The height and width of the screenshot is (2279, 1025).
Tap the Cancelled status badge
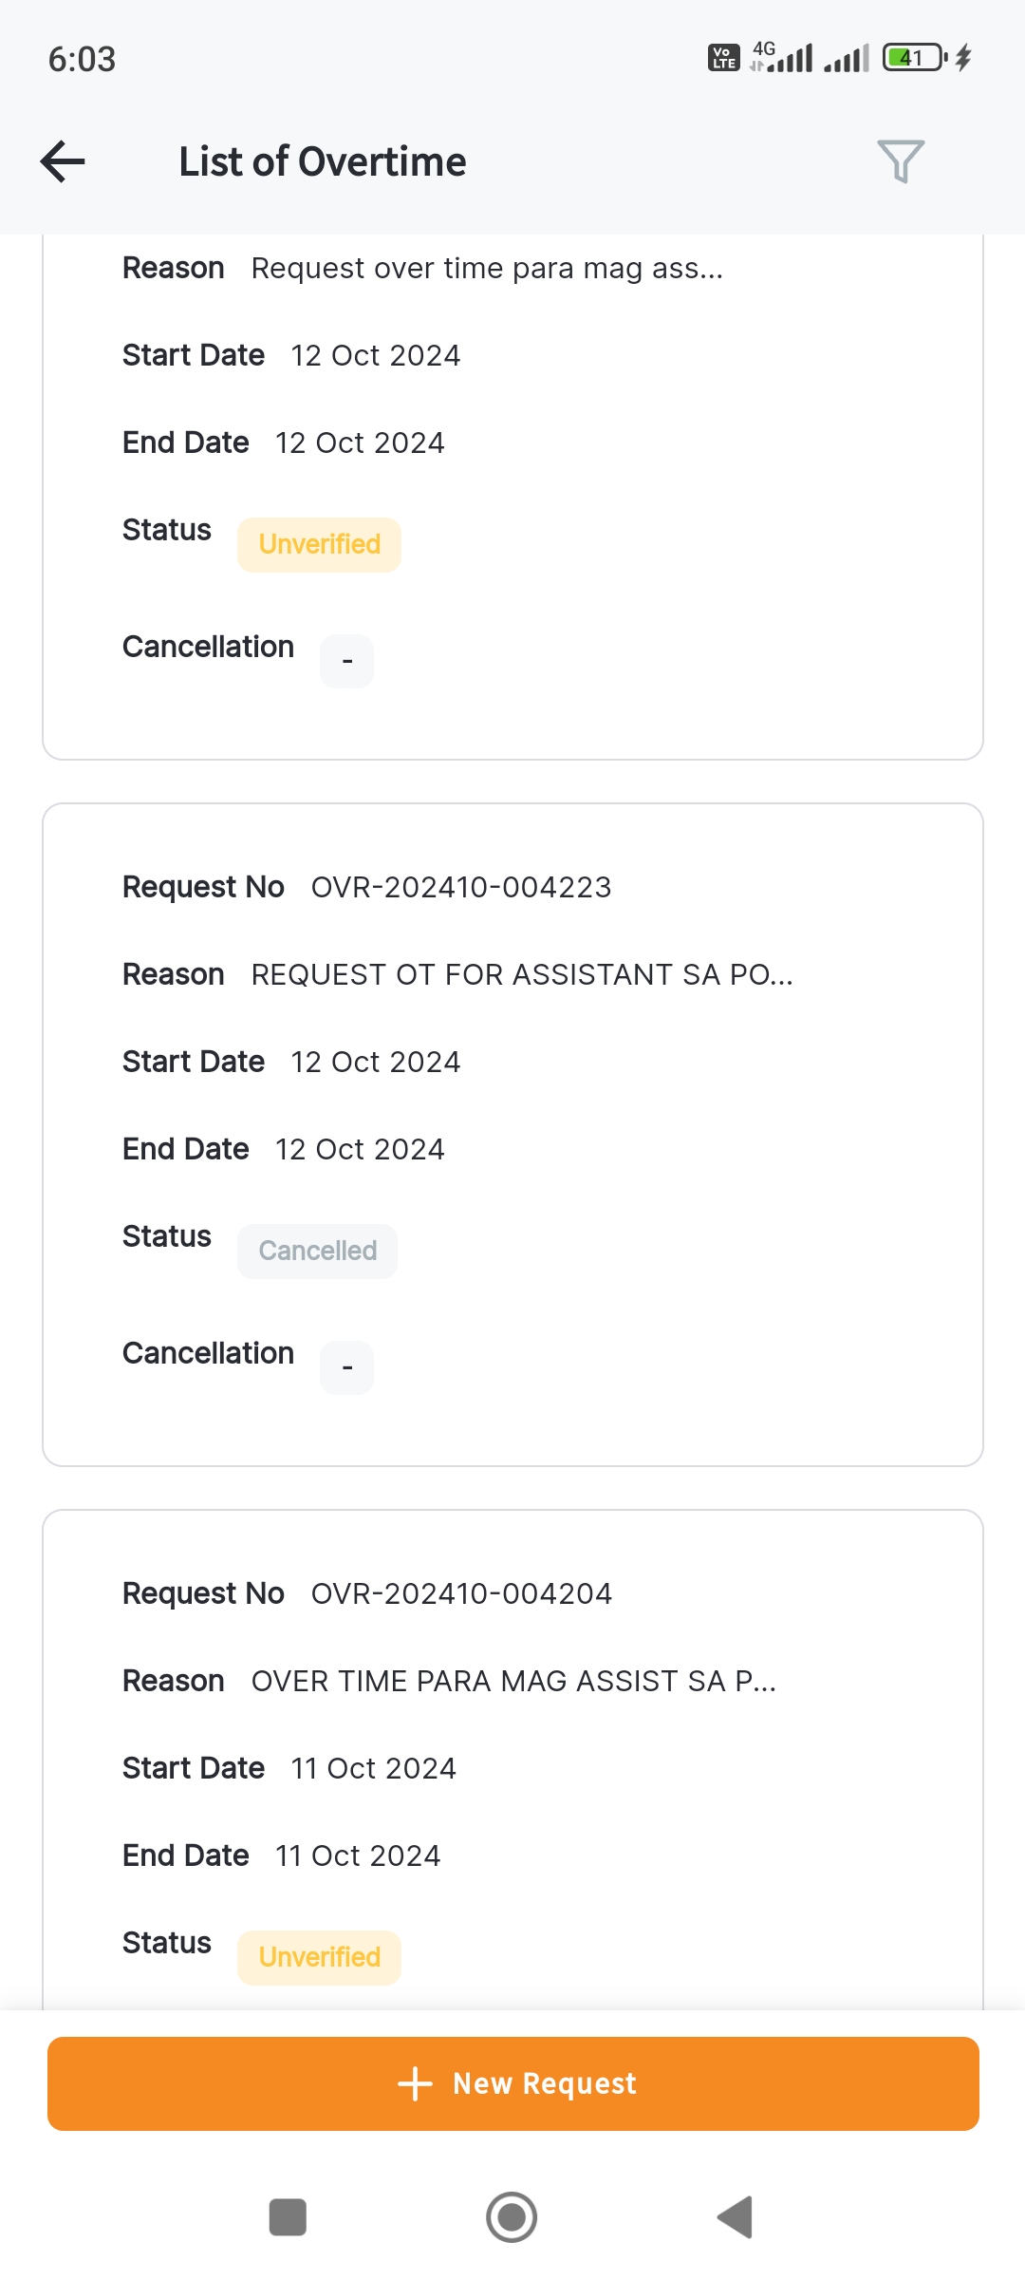[318, 1251]
